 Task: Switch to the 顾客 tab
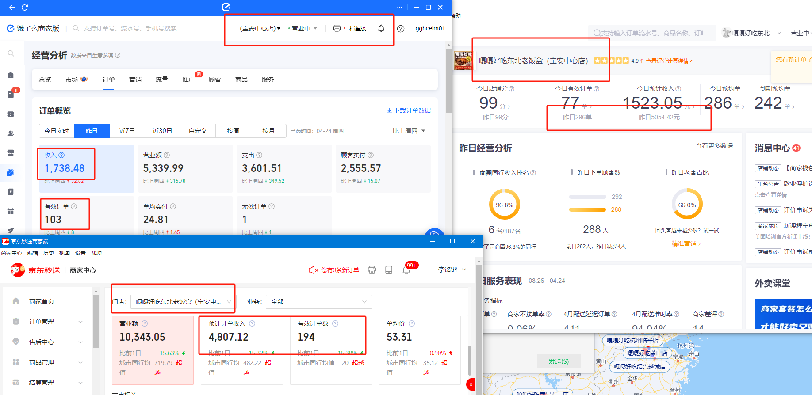click(x=215, y=80)
